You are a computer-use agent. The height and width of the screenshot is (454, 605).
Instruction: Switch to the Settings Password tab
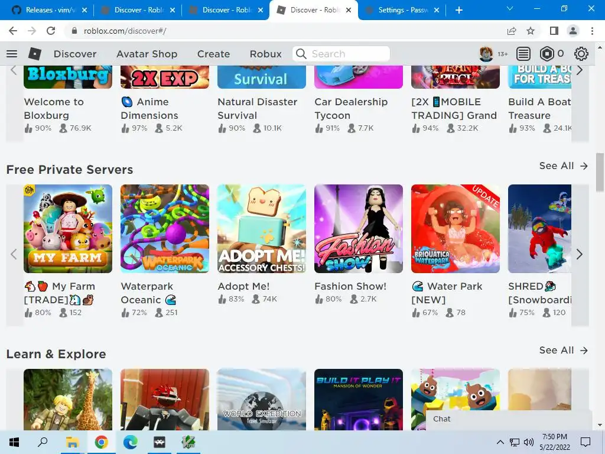403,10
